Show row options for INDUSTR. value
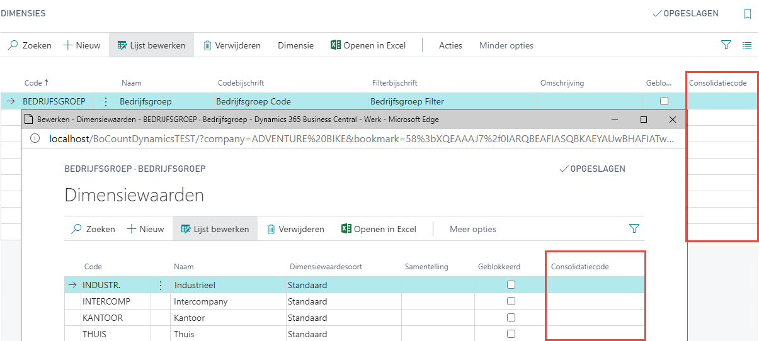The width and height of the screenshot is (759, 341). click(x=160, y=285)
